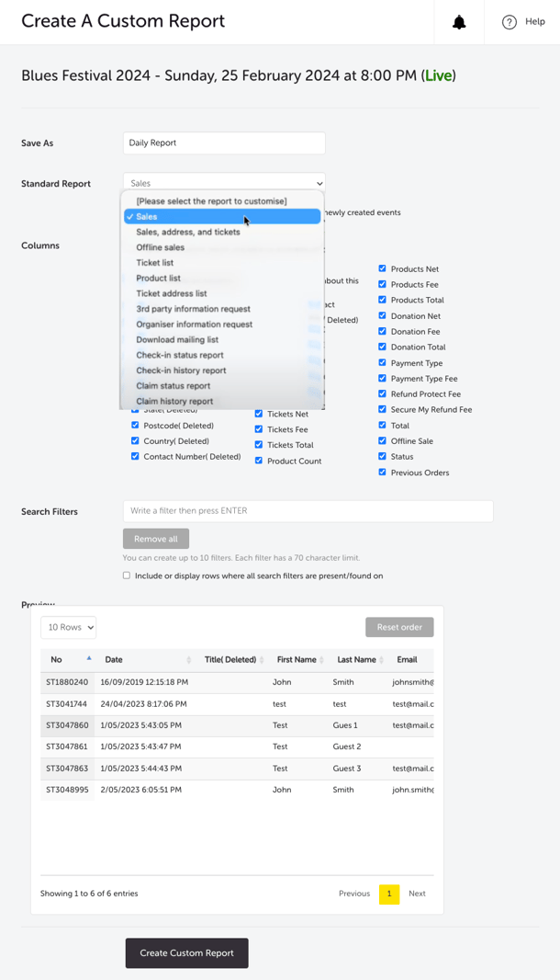Focus the Save As input field
This screenshot has width=560, height=980.
point(224,143)
